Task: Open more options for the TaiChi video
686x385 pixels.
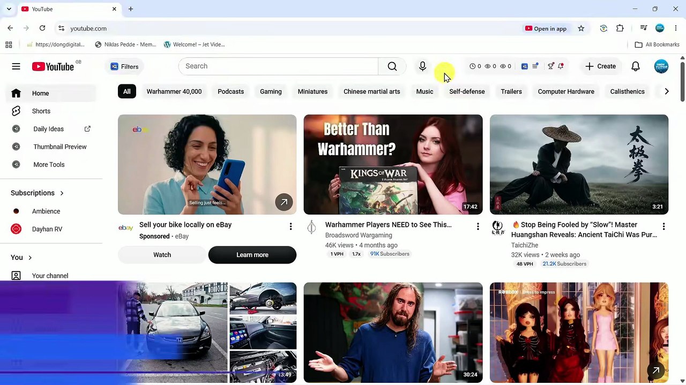Action: click(x=663, y=227)
